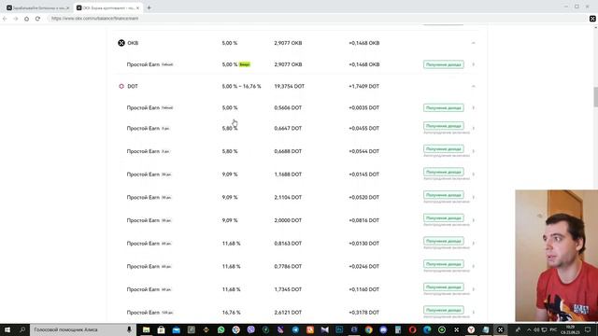The image size is (598, 336).
Task: Click the system tray clock
Action: [570, 329]
